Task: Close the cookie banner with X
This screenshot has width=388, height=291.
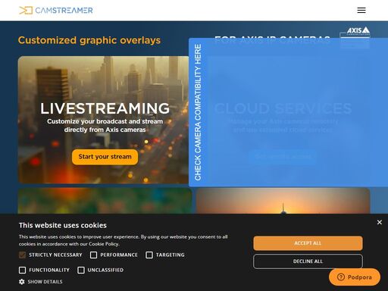Action: coord(379,222)
